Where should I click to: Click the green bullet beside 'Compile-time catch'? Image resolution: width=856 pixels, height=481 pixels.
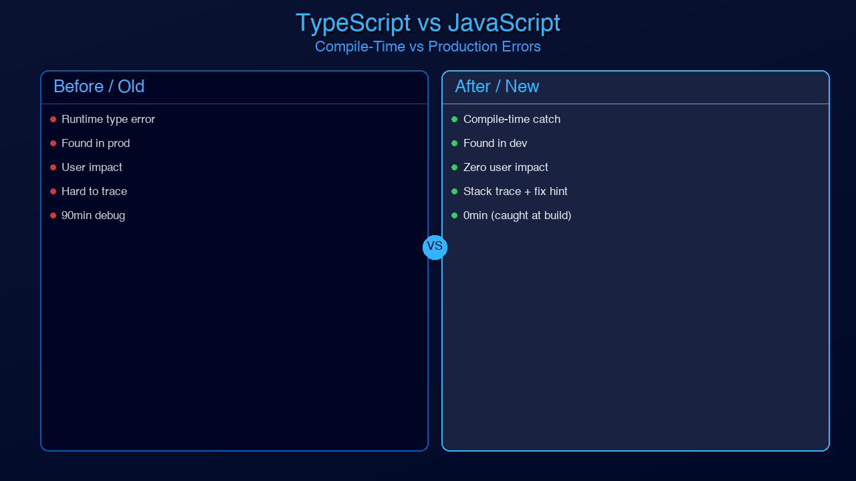pos(454,120)
